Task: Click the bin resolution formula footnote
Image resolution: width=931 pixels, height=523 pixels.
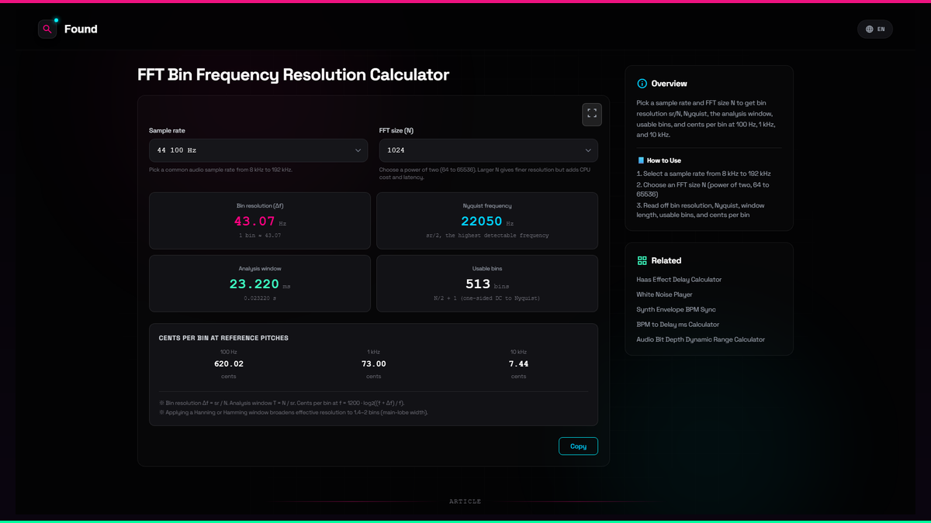Action: tap(282, 403)
